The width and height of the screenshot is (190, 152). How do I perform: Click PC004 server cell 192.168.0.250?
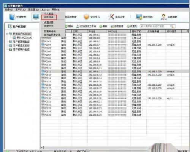click(x=154, y=45)
